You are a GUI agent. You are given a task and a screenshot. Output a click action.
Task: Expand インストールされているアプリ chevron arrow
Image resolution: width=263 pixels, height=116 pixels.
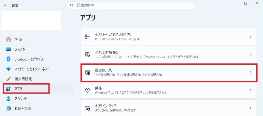coord(250,37)
